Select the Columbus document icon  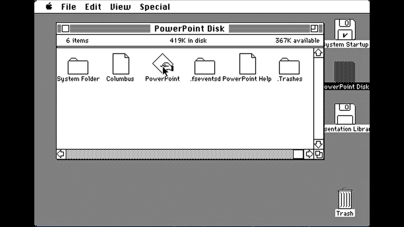(x=121, y=64)
